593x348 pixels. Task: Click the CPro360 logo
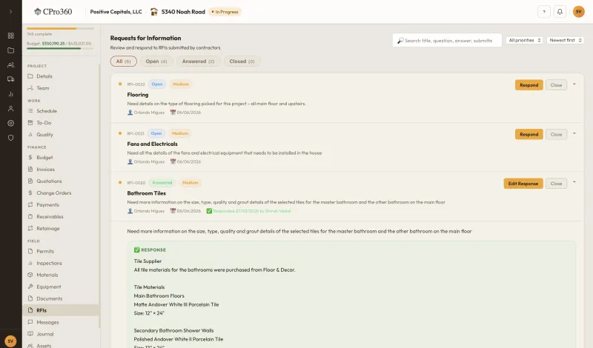[x=53, y=12]
